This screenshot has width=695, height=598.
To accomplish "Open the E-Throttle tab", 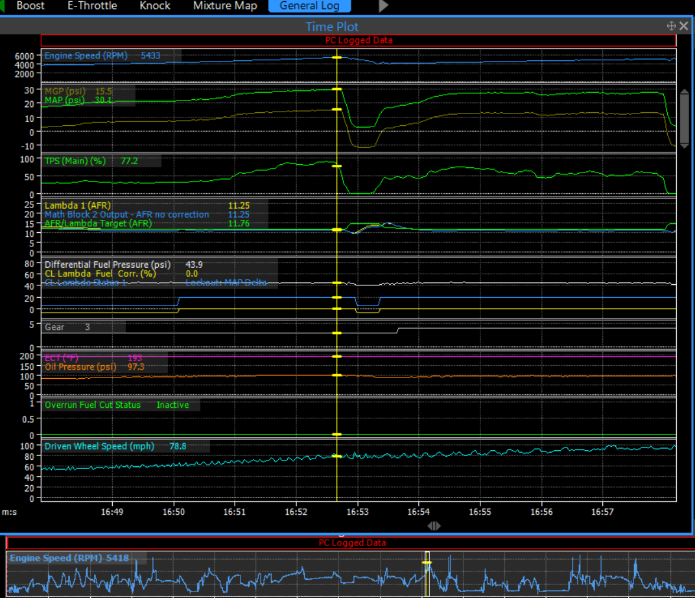I will click(x=92, y=6).
